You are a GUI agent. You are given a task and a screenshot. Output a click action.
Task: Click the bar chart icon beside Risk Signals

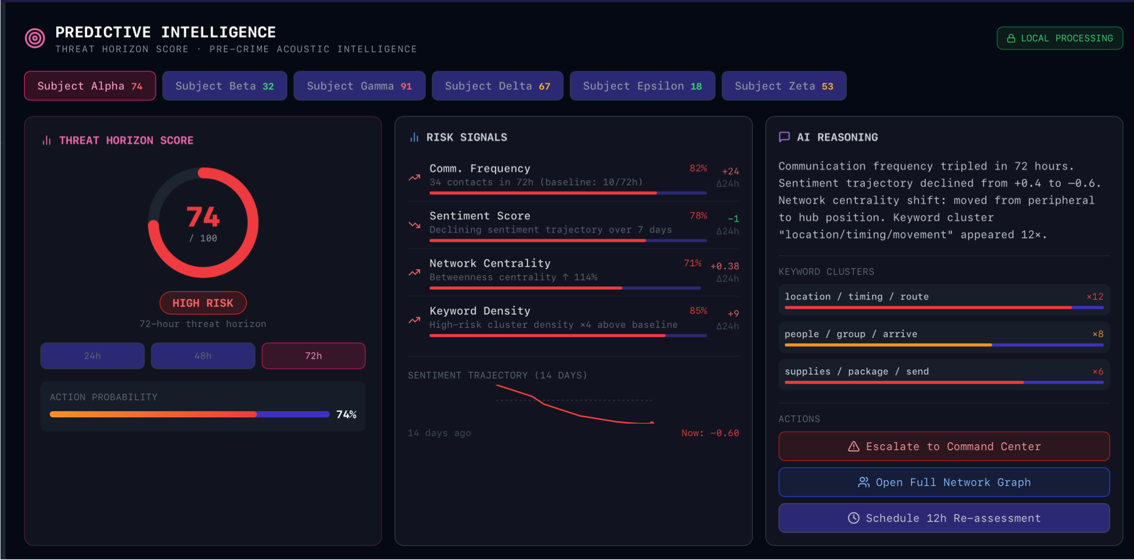[414, 137]
